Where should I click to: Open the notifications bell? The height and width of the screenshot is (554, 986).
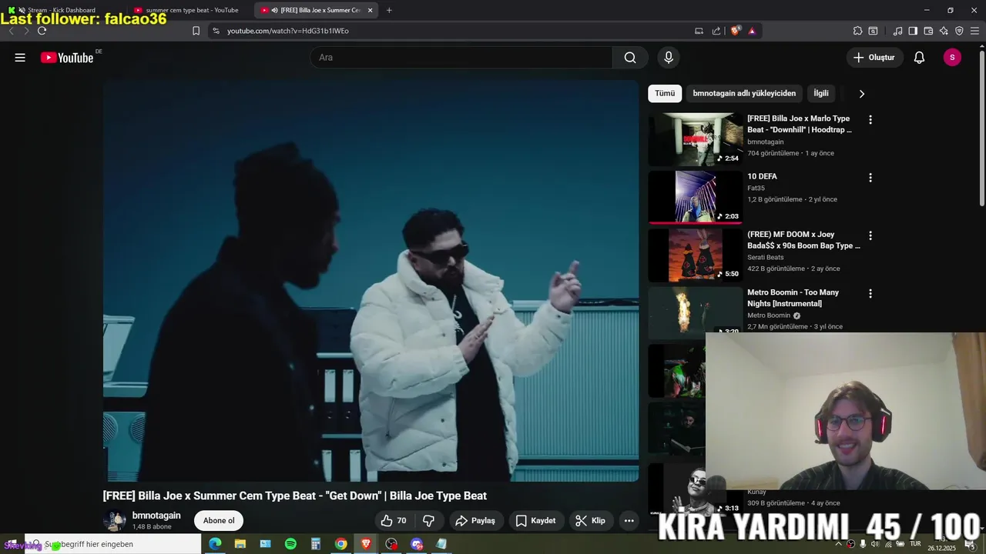click(x=919, y=58)
